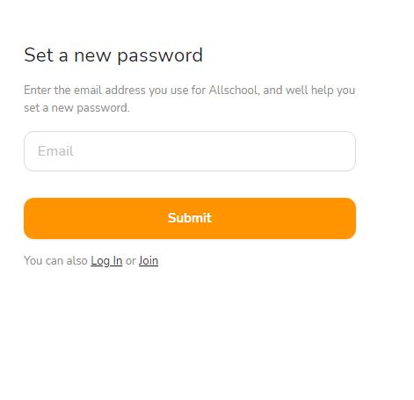The height and width of the screenshot is (400, 414).
Task: Click the word 'or' between the links
Action: point(130,261)
